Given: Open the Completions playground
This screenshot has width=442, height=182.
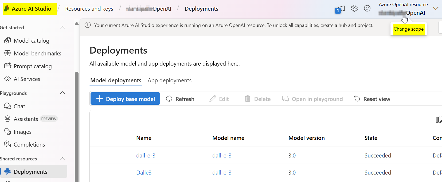Looking at the screenshot, I should tap(29, 145).
